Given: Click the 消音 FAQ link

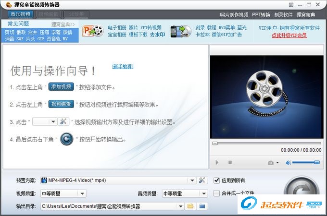Looking at the screenshot, I should 10,39.
